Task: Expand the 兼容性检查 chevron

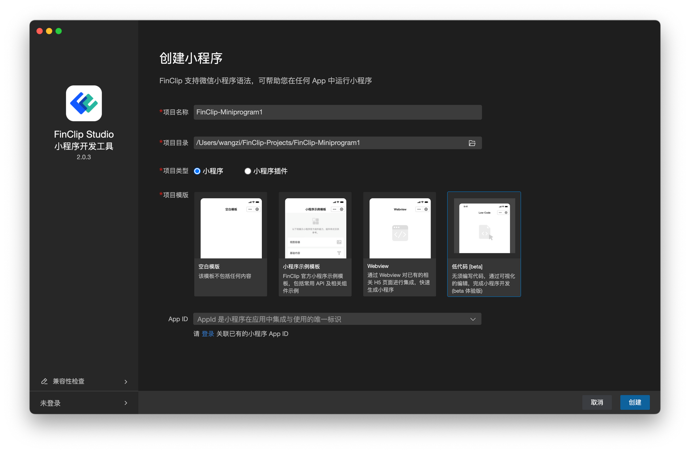Action: click(126, 382)
